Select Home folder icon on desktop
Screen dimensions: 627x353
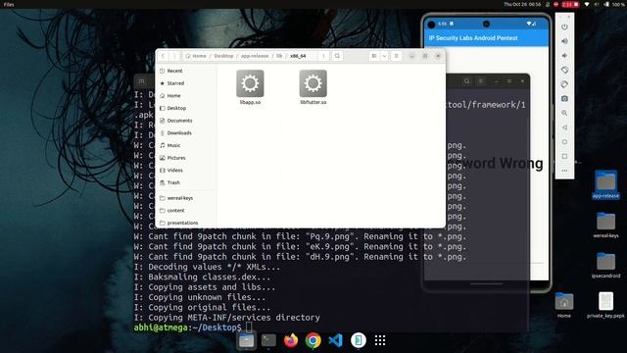pyautogui.click(x=564, y=305)
